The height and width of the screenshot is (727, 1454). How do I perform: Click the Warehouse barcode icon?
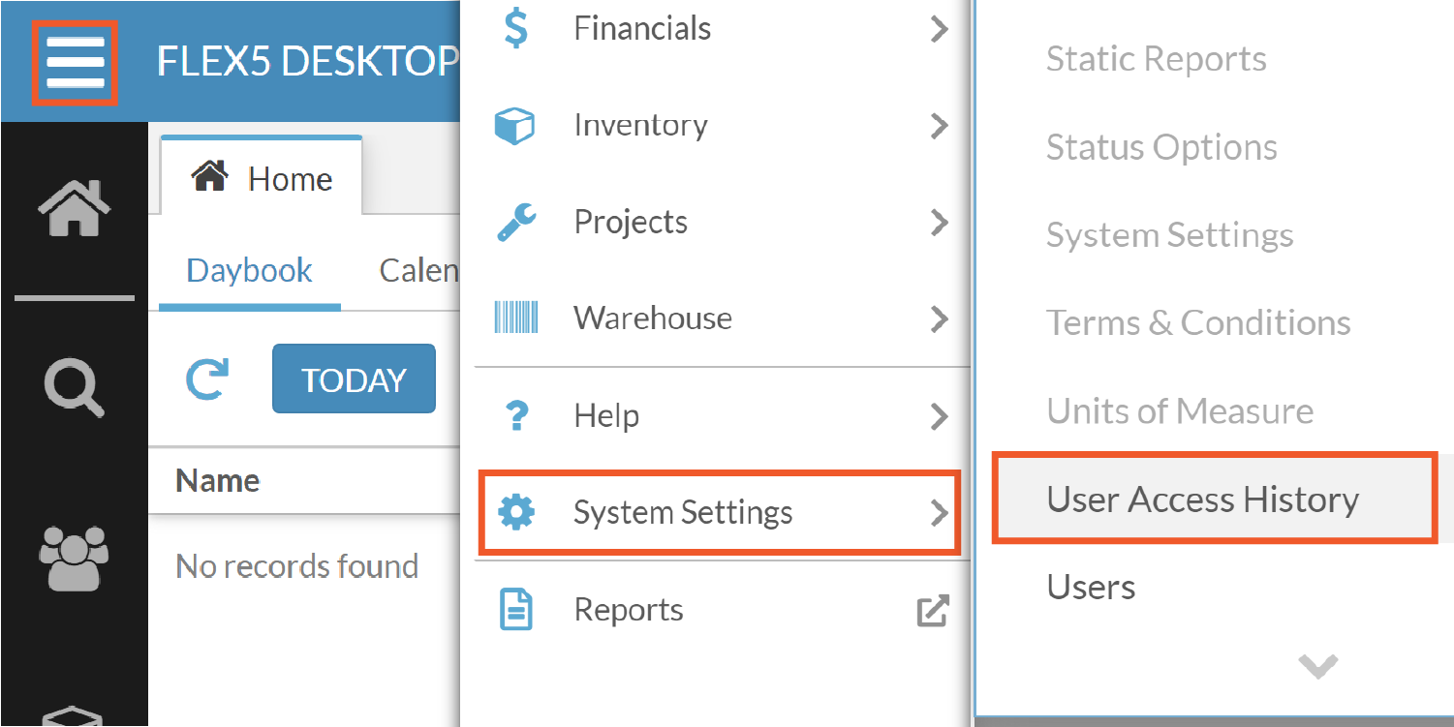(514, 318)
